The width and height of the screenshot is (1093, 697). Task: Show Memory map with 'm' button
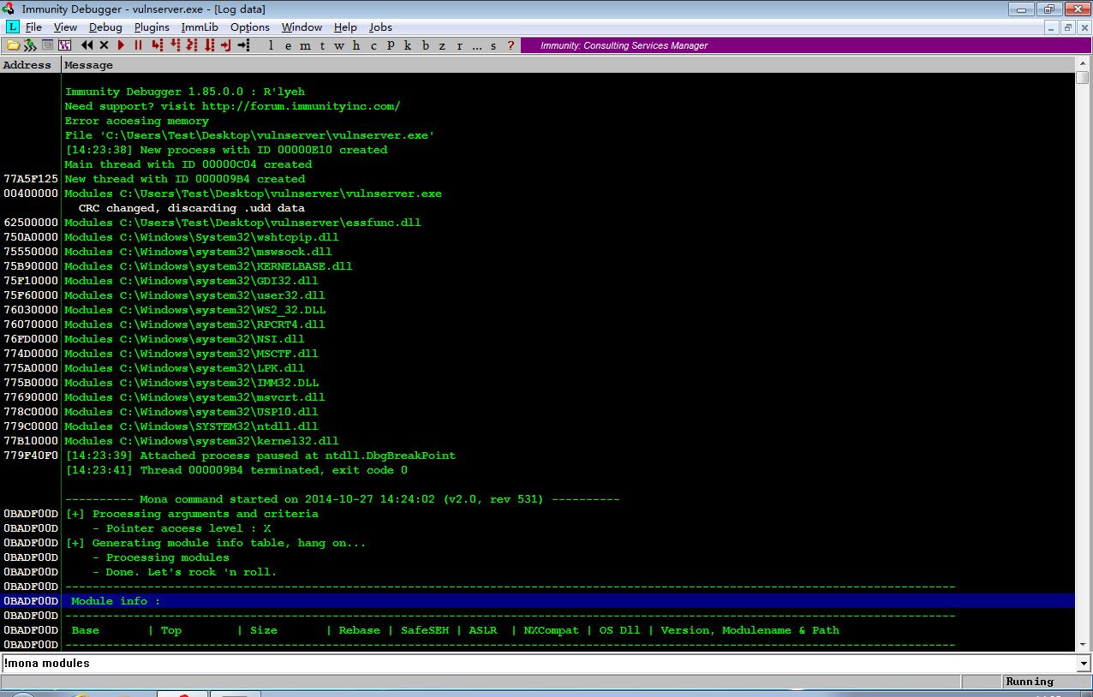click(306, 45)
